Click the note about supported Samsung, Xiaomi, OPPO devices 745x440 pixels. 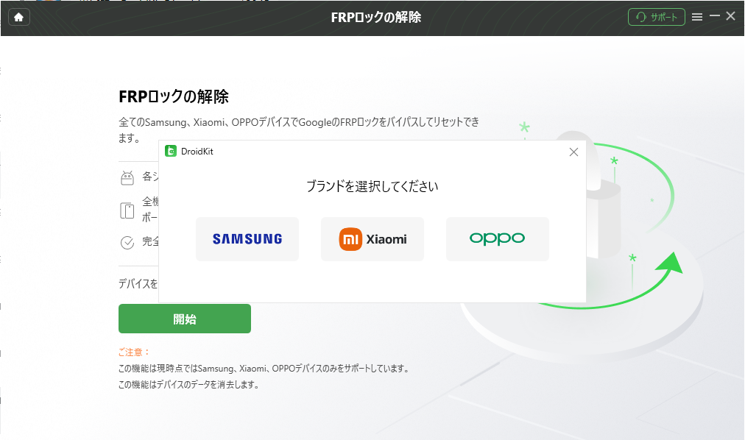tap(264, 369)
